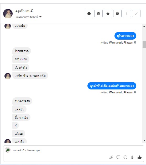Click the customer profile photo in header
Screen dimensions: 146x165
coord(8,14)
